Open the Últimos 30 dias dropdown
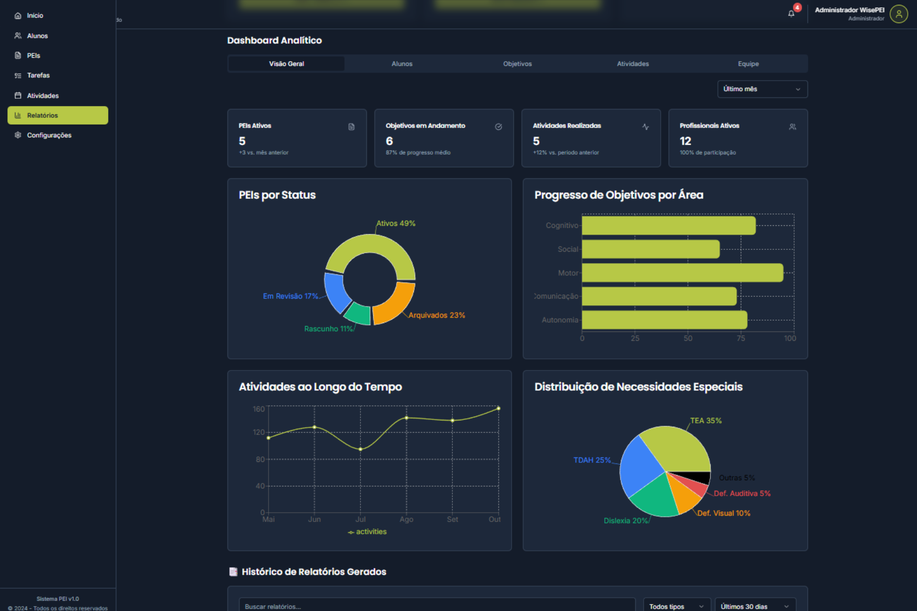This screenshot has width=917, height=611. pos(755,605)
